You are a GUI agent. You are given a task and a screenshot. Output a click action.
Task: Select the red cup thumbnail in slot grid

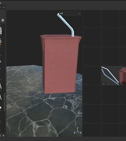123,76
